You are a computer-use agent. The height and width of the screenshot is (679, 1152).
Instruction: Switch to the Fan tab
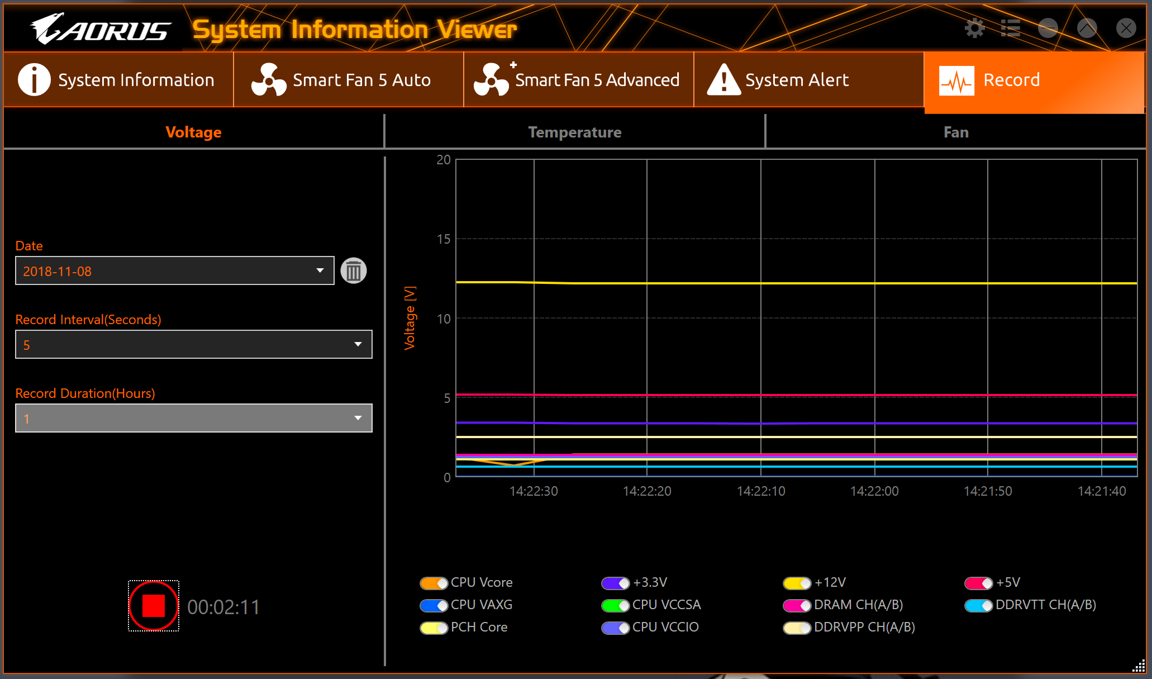956,132
